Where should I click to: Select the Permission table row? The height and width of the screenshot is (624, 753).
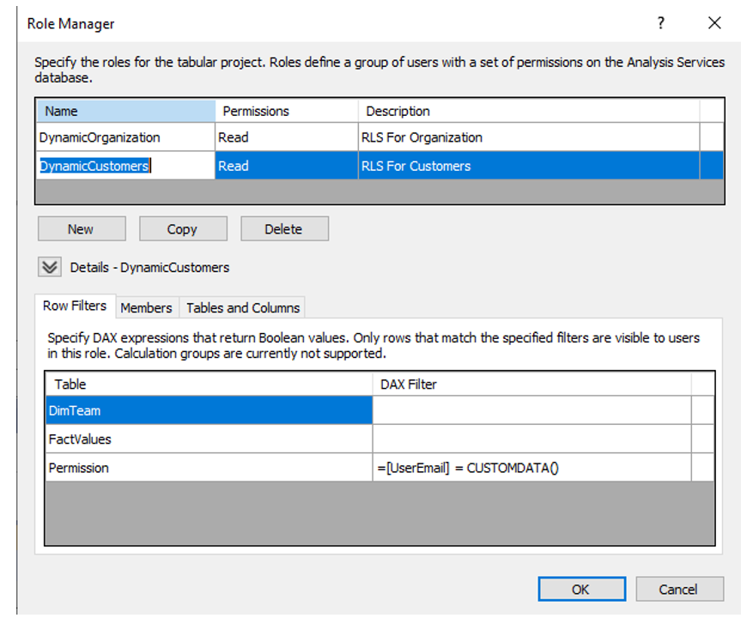click(x=209, y=468)
